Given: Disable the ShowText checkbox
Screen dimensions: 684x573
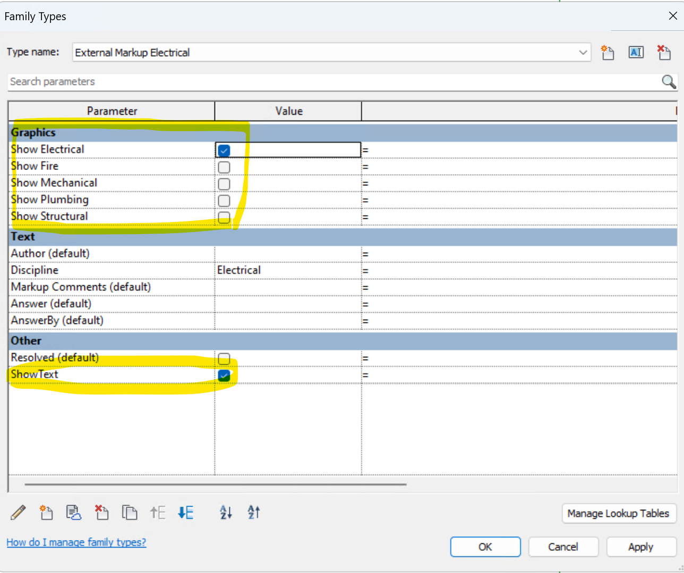Looking at the screenshot, I should [224, 375].
